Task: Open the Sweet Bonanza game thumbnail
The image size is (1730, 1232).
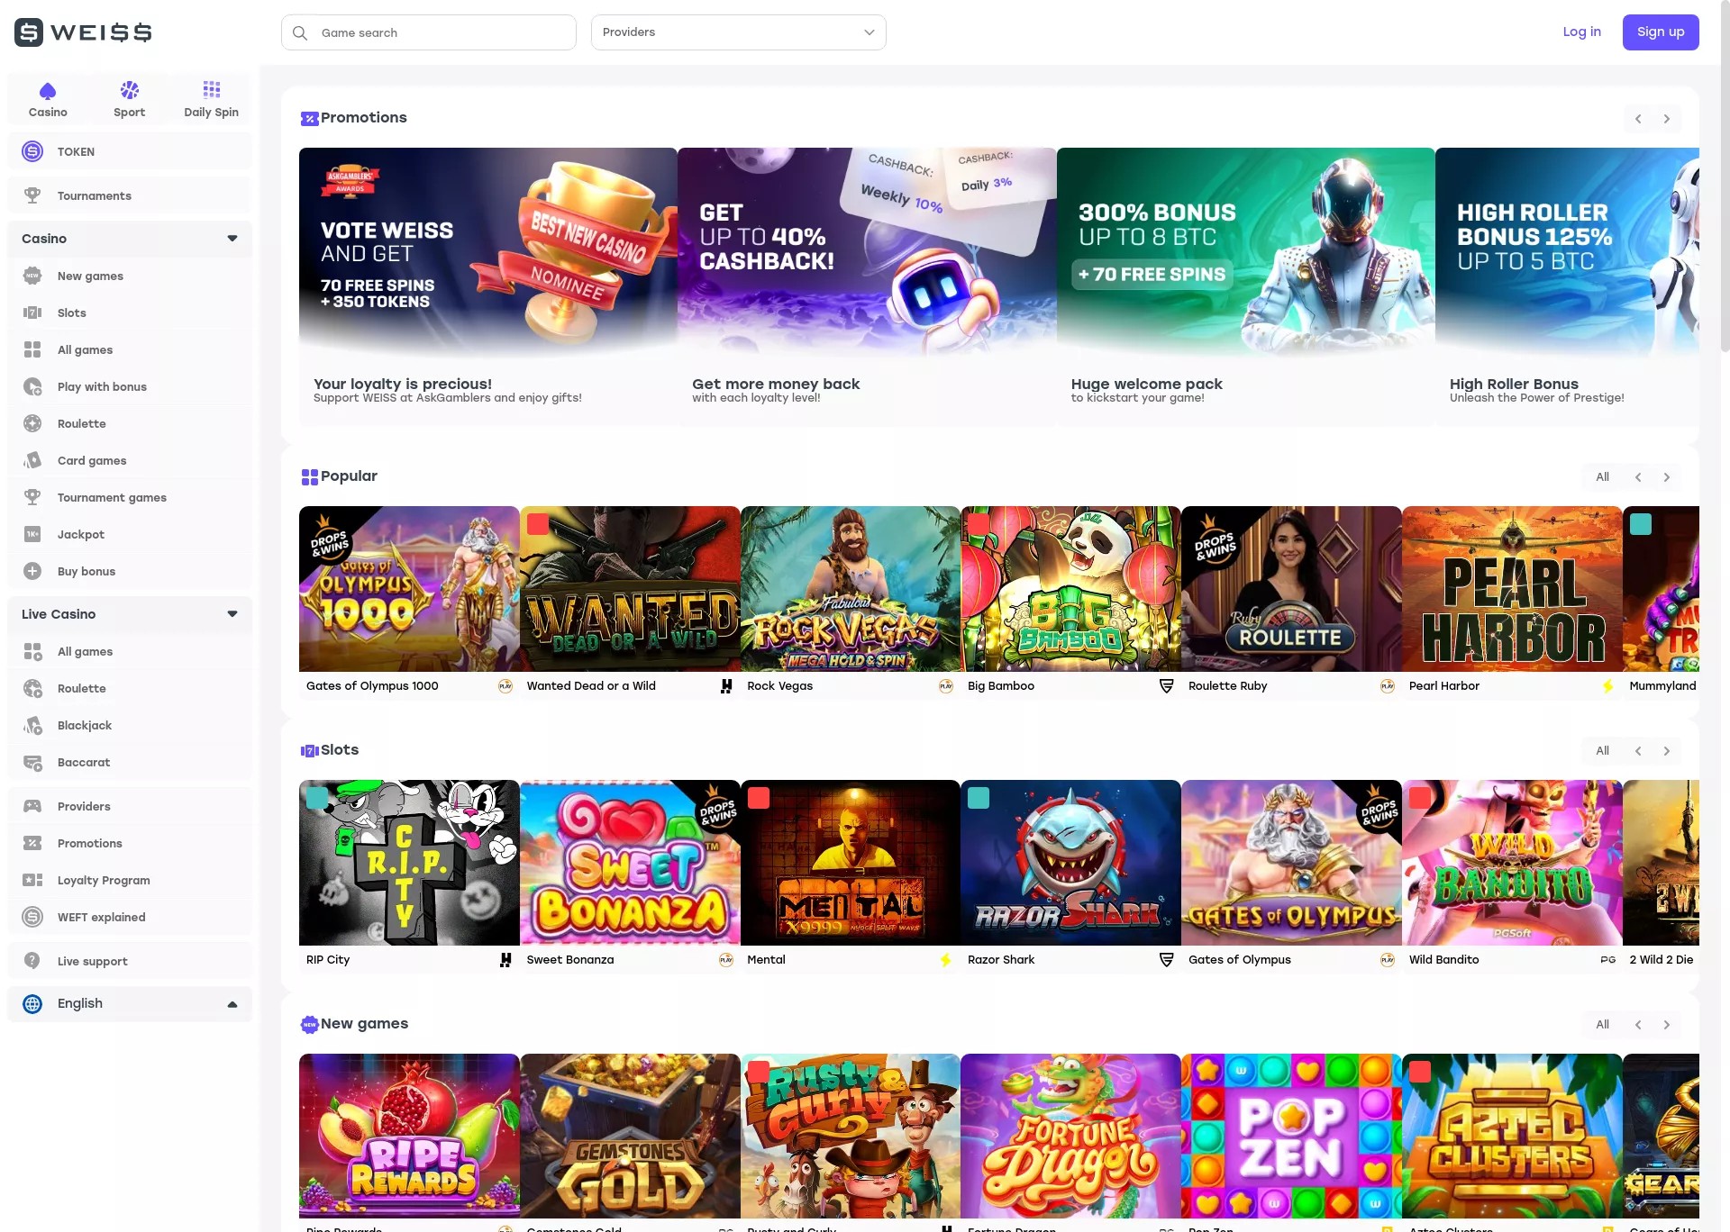Action: pyautogui.click(x=630, y=863)
